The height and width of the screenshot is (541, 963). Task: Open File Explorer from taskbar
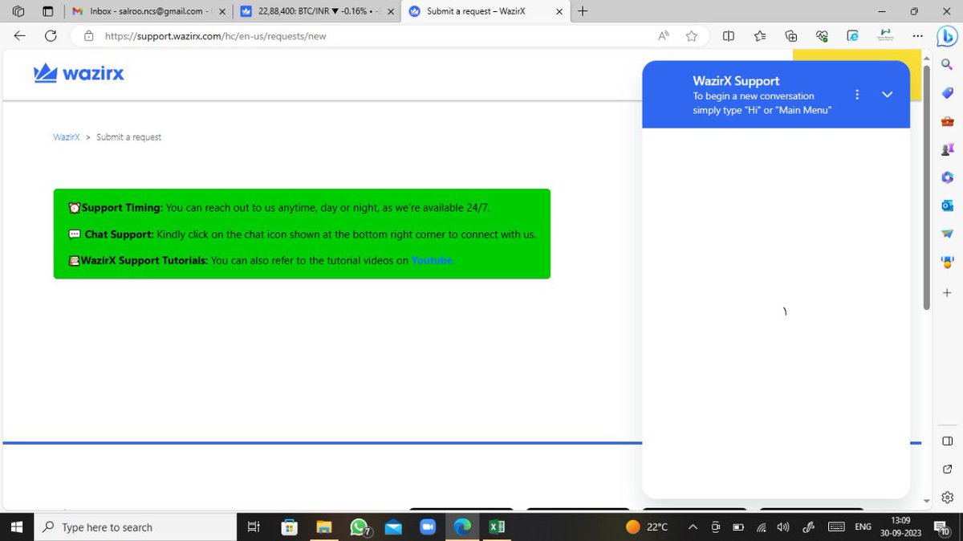(x=324, y=527)
